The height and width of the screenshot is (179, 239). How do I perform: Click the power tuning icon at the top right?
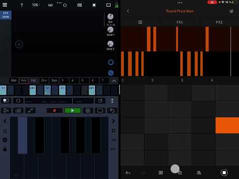pyautogui.click(x=232, y=11)
